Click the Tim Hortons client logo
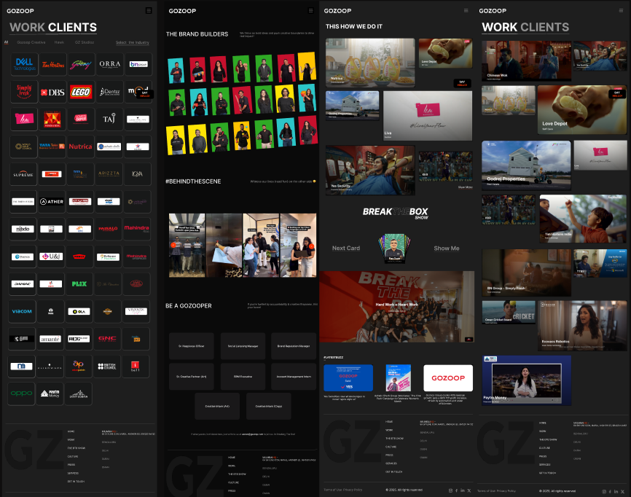This screenshot has height=497, width=631. pyautogui.click(x=52, y=64)
